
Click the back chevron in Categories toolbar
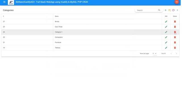pyautogui.click(x=177, y=10)
